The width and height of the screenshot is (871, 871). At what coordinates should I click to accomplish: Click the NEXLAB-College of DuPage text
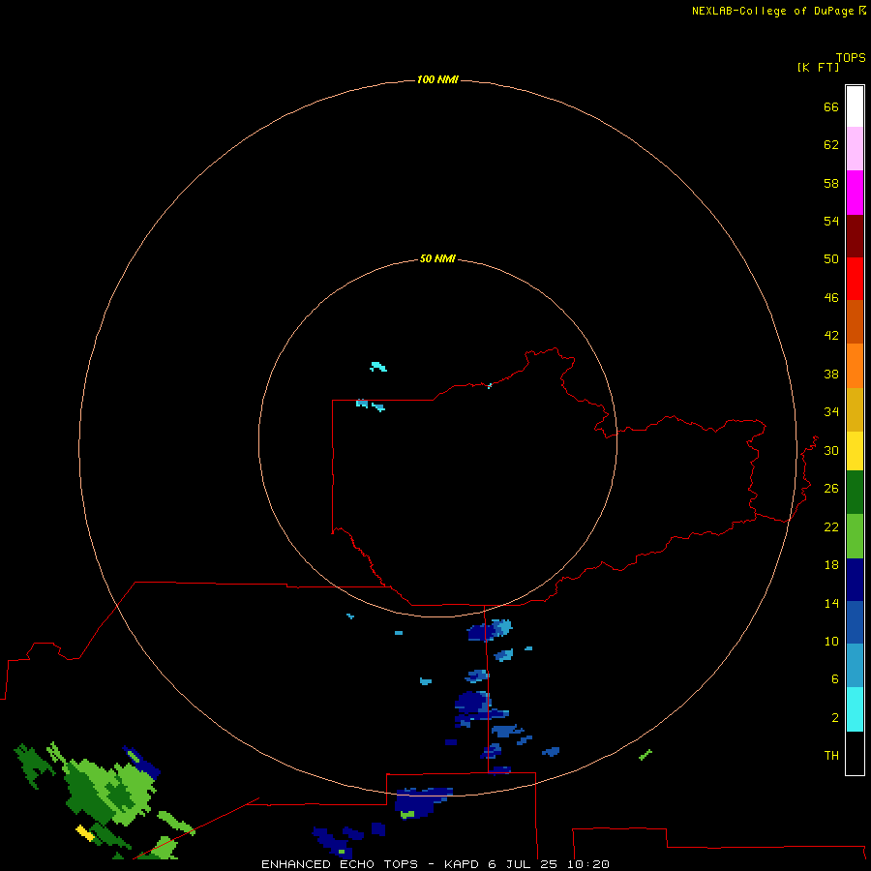(772, 11)
